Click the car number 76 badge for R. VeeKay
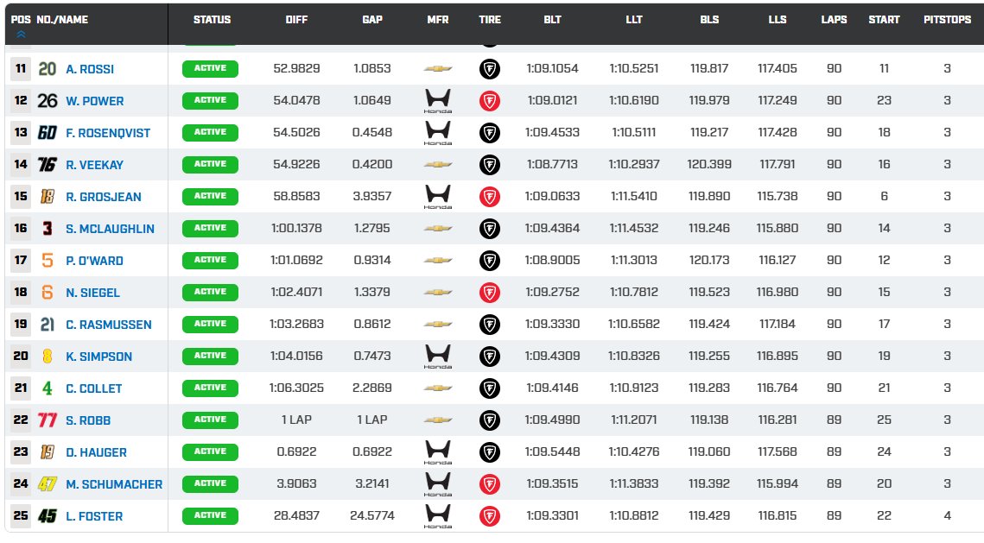984x543 pixels. [48, 165]
